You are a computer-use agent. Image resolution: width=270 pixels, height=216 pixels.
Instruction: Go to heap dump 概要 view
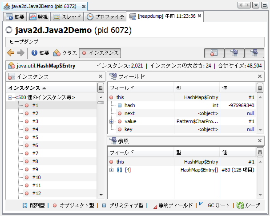[x=40, y=53]
